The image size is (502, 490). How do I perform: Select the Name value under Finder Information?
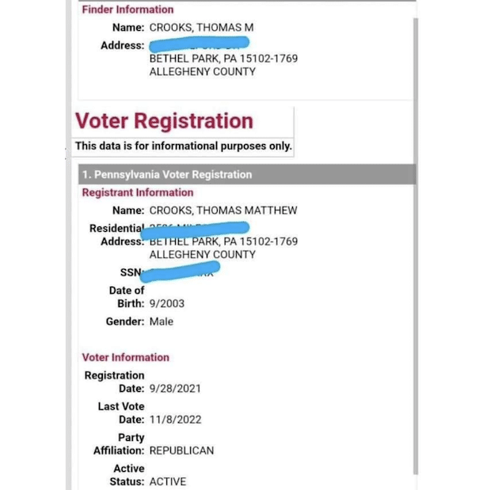[x=201, y=28]
